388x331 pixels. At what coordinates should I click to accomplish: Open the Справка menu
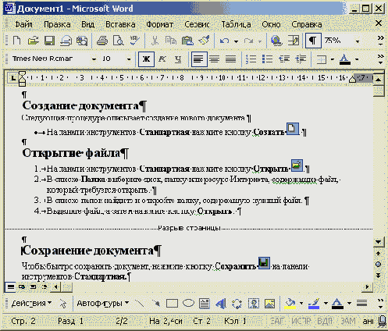point(307,24)
